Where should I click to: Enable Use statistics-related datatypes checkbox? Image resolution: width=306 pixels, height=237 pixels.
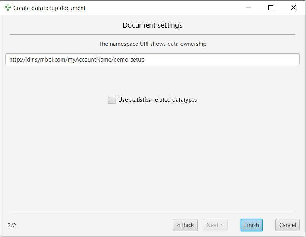[x=112, y=99]
